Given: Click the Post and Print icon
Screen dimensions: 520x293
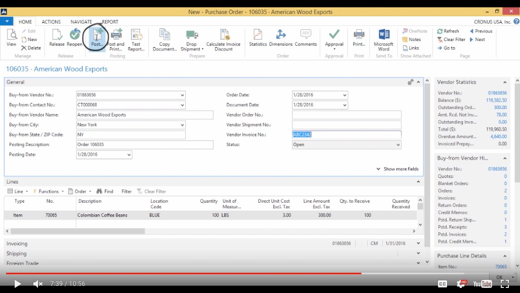Looking at the screenshot, I should click(x=115, y=40).
